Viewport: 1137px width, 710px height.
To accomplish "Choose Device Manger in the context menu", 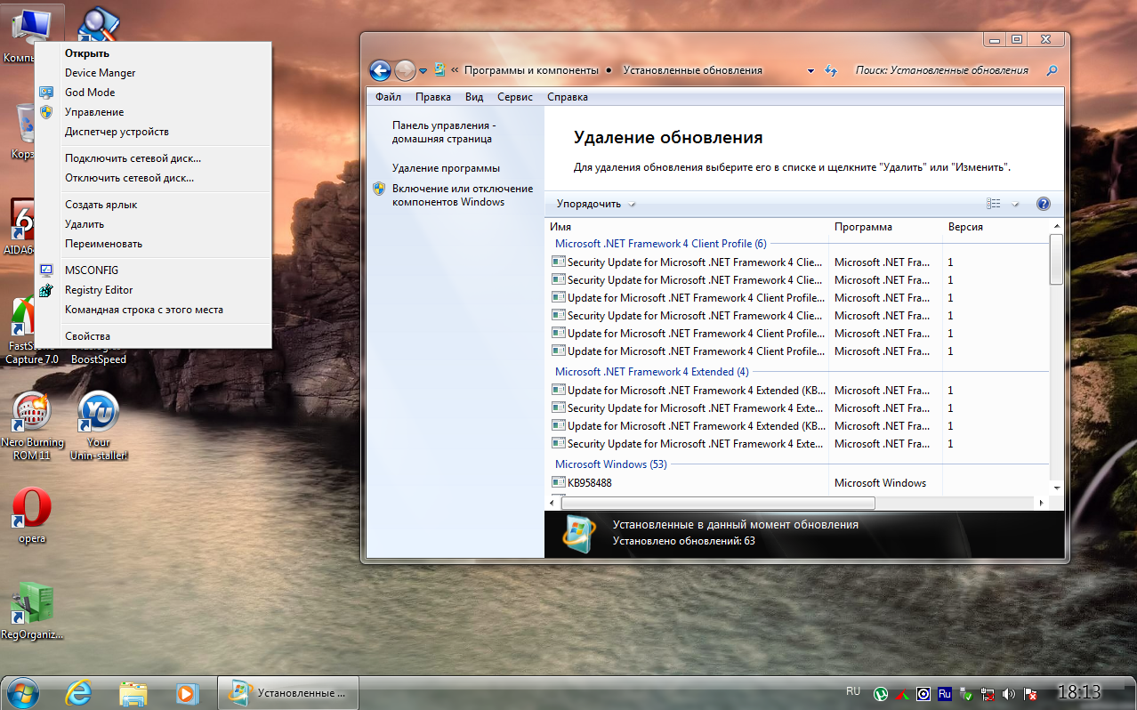I will click(x=153, y=73).
